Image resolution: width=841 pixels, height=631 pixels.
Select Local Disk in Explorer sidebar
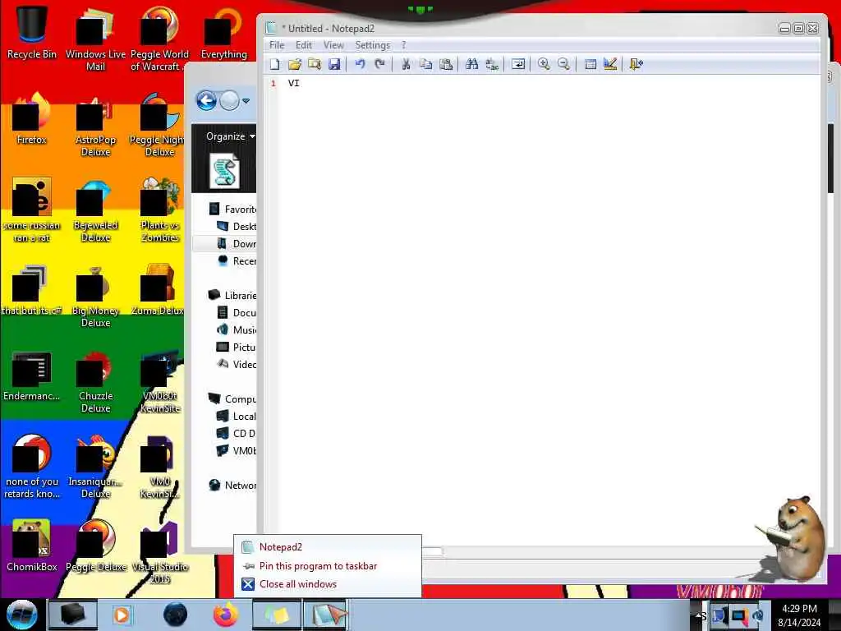[236, 416]
